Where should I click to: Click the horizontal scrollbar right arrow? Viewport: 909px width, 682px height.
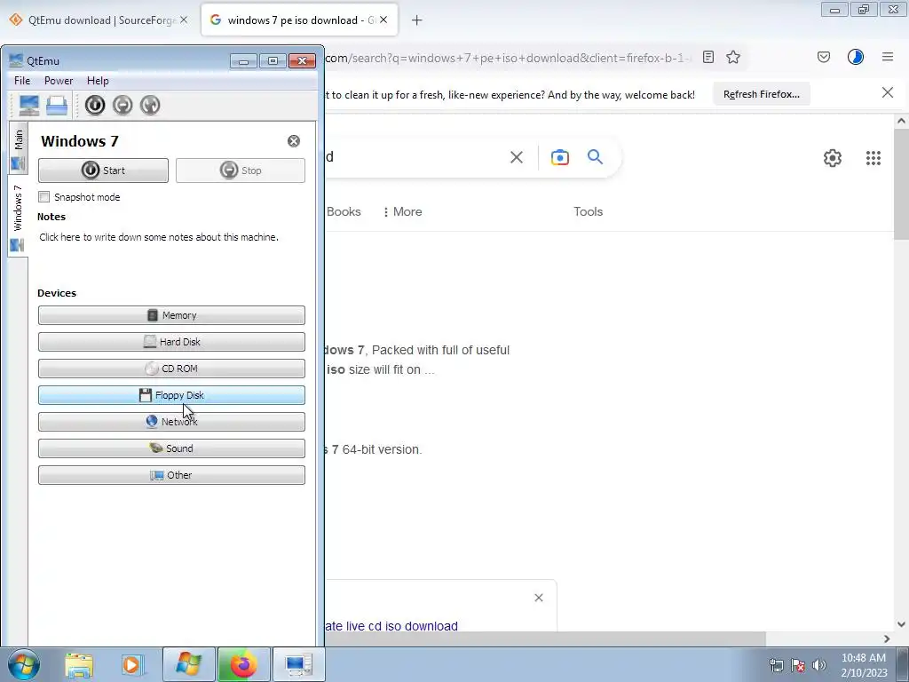click(x=887, y=639)
